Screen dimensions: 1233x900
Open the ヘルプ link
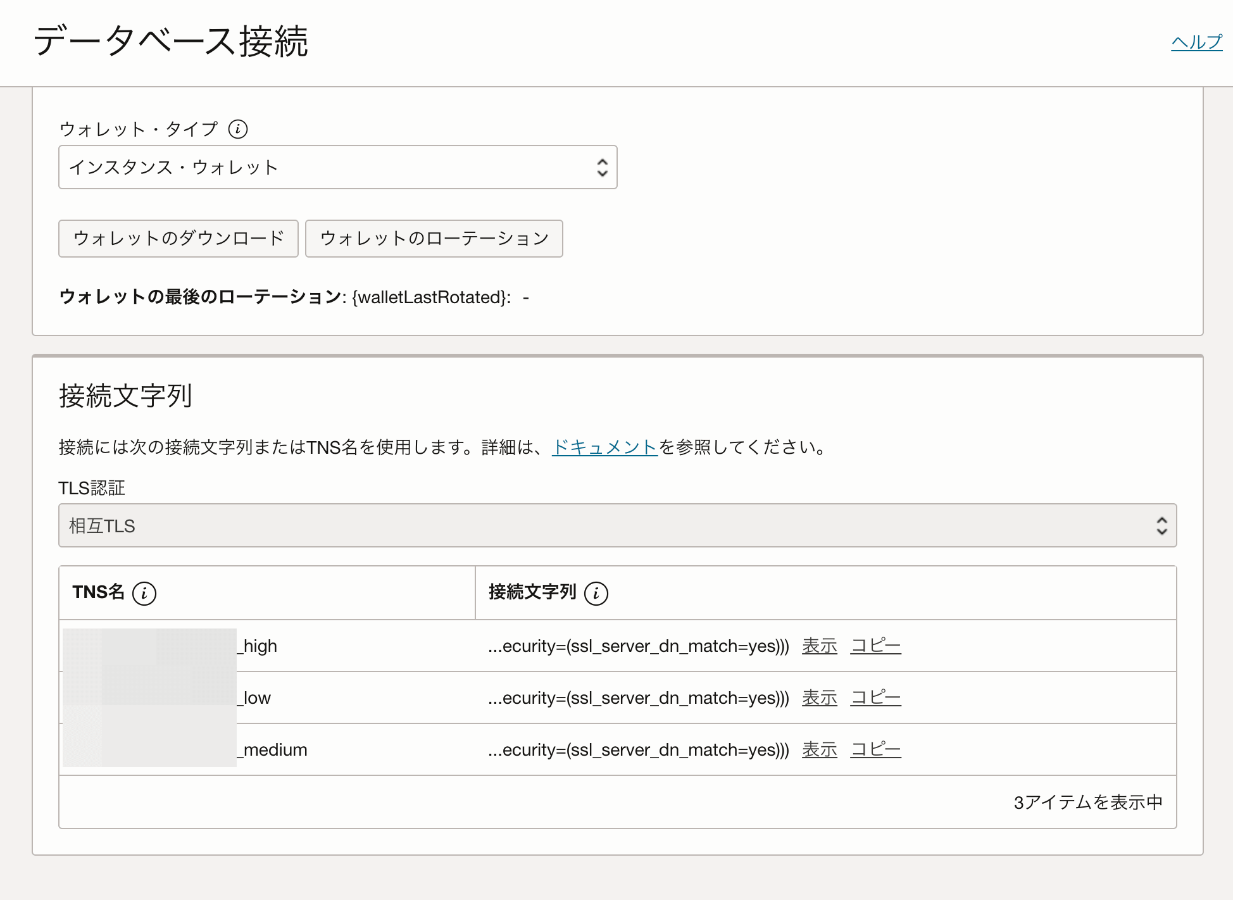click(x=1196, y=42)
